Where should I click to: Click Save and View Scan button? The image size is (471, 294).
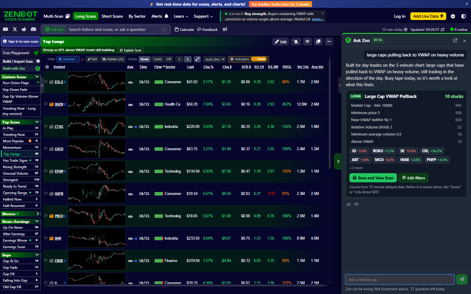pyautogui.click(x=373, y=178)
